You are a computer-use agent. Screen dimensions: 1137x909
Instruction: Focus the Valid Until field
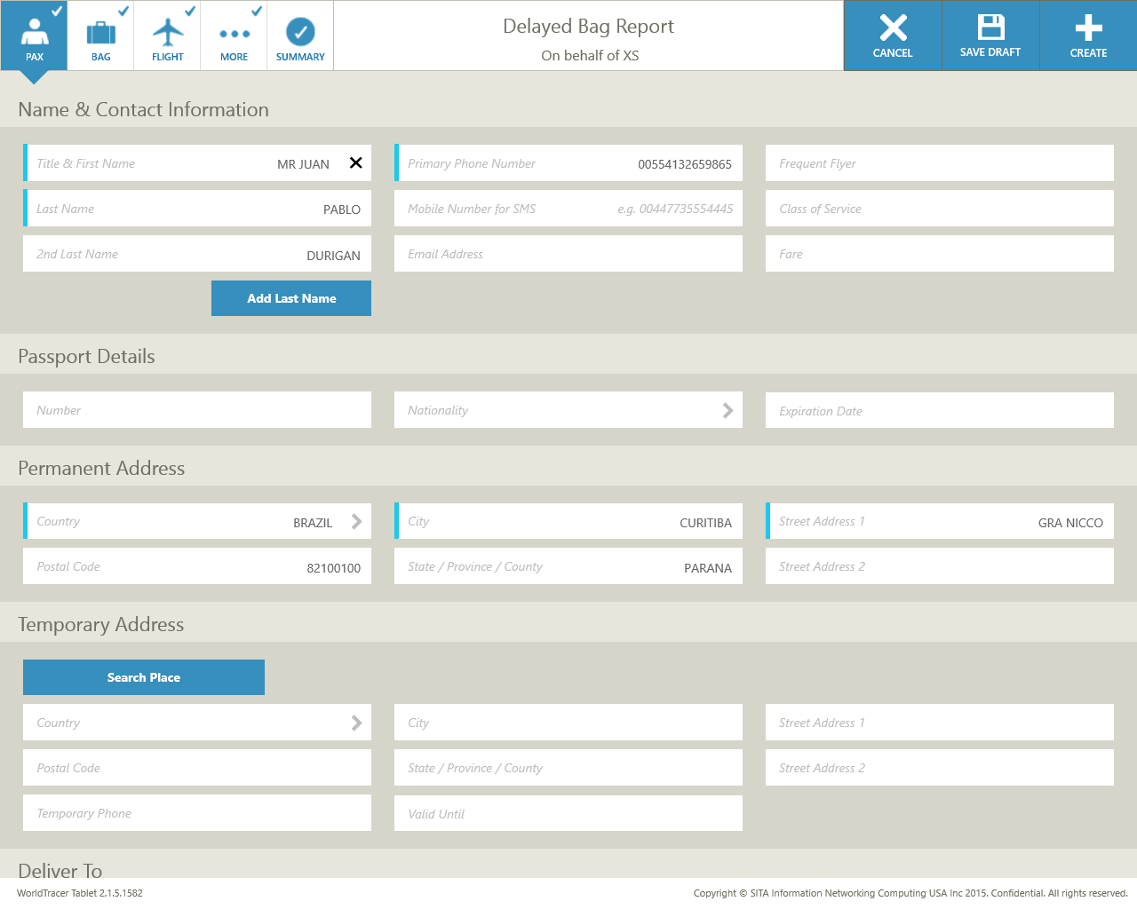568,813
